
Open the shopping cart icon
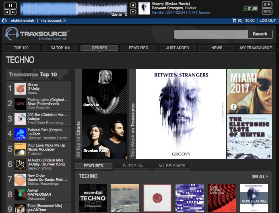point(234,20)
